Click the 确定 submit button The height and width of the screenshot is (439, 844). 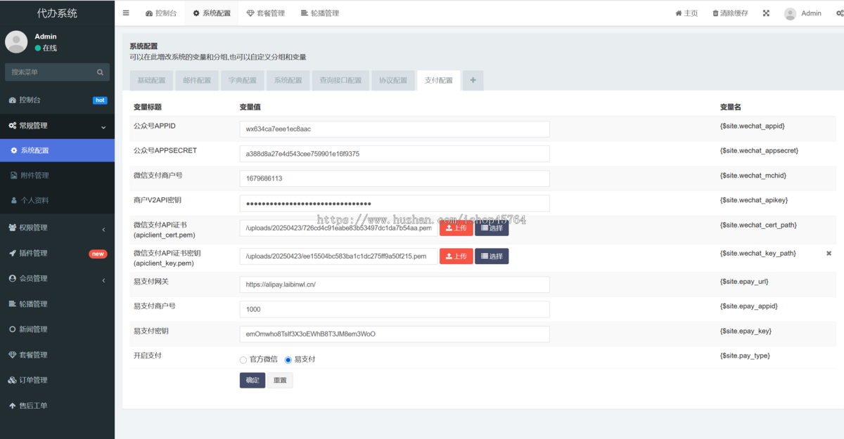tap(252, 380)
